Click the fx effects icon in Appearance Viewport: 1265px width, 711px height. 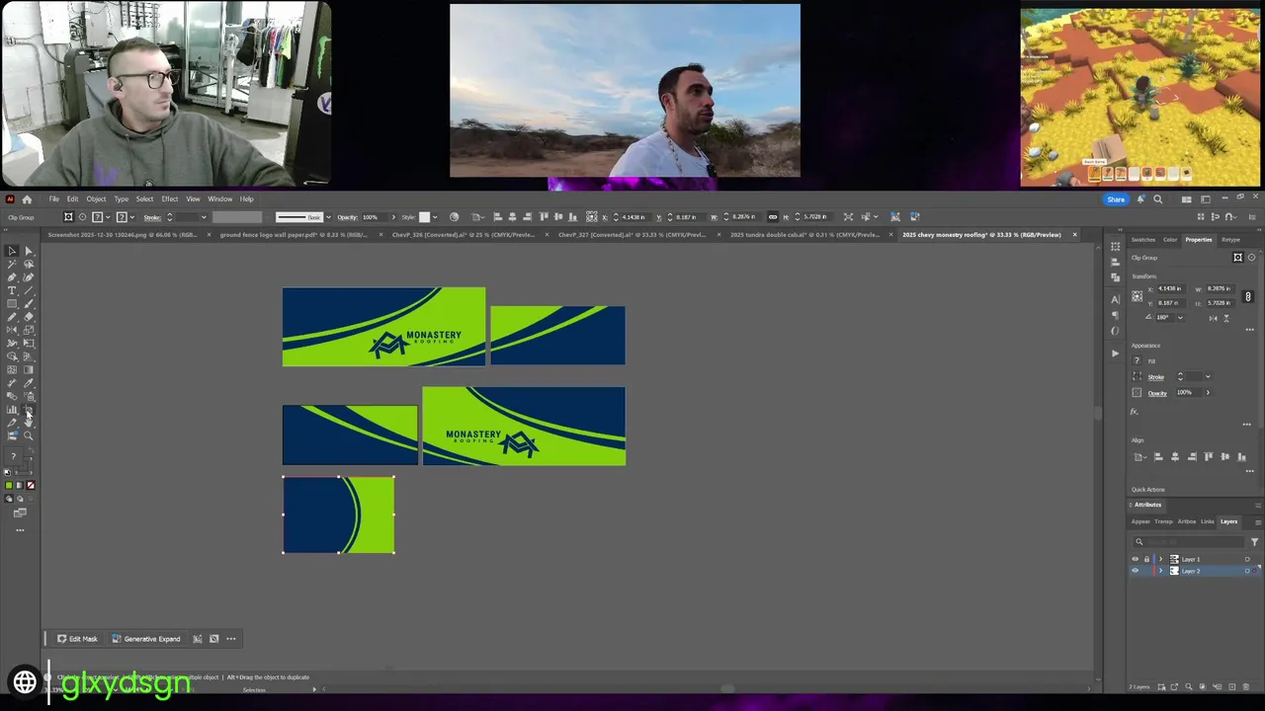[1135, 411]
